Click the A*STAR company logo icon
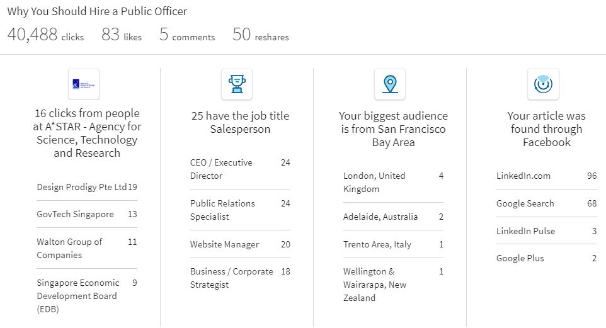 pyautogui.click(x=84, y=84)
